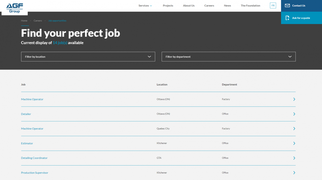Open the Projects menu item

point(168,5)
